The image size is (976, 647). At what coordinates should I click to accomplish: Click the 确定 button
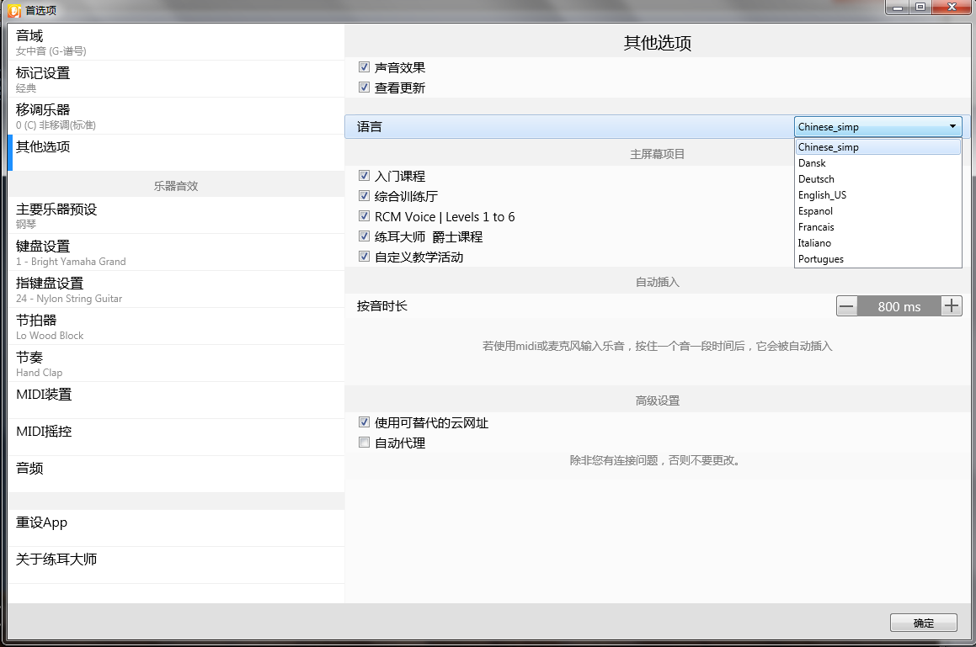pos(923,623)
